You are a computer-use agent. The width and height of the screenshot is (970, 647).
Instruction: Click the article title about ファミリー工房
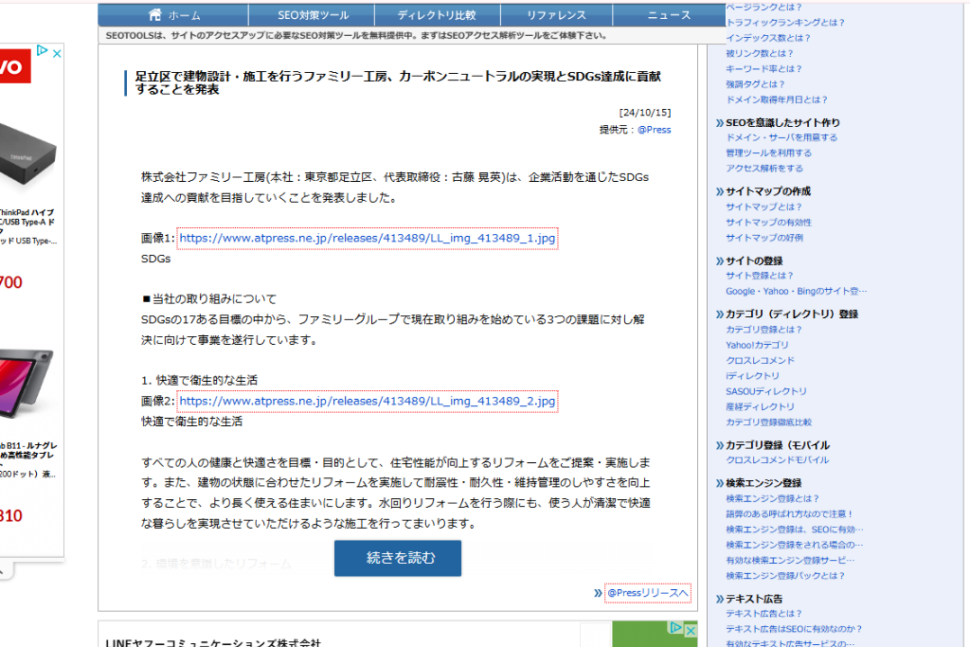coord(398,82)
